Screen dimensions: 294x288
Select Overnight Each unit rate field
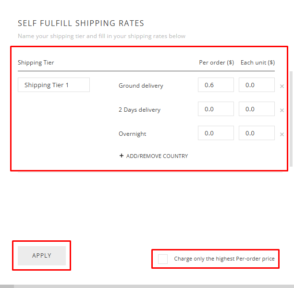pyautogui.click(x=257, y=133)
